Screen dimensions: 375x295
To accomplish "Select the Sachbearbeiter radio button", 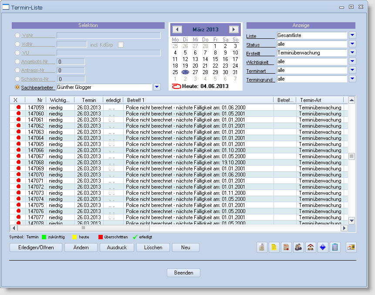I will pyautogui.click(x=17, y=88).
